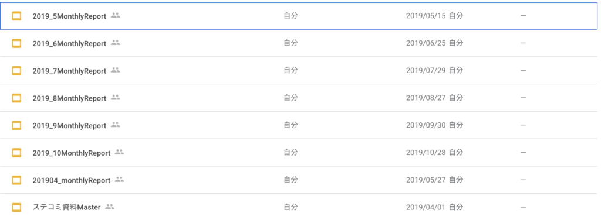Click owner 自分 in the 2019_7MonthlyReport row
601x220 pixels.
[x=291, y=70]
